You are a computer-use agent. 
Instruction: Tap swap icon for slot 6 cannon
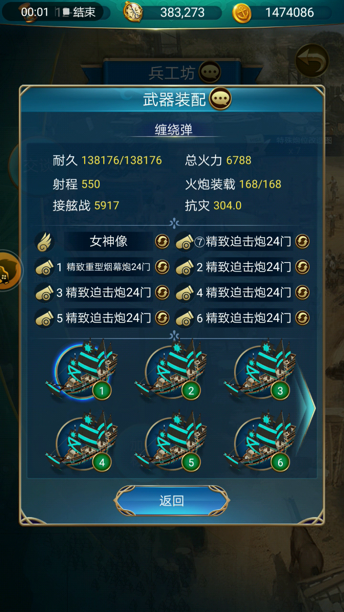point(302,317)
